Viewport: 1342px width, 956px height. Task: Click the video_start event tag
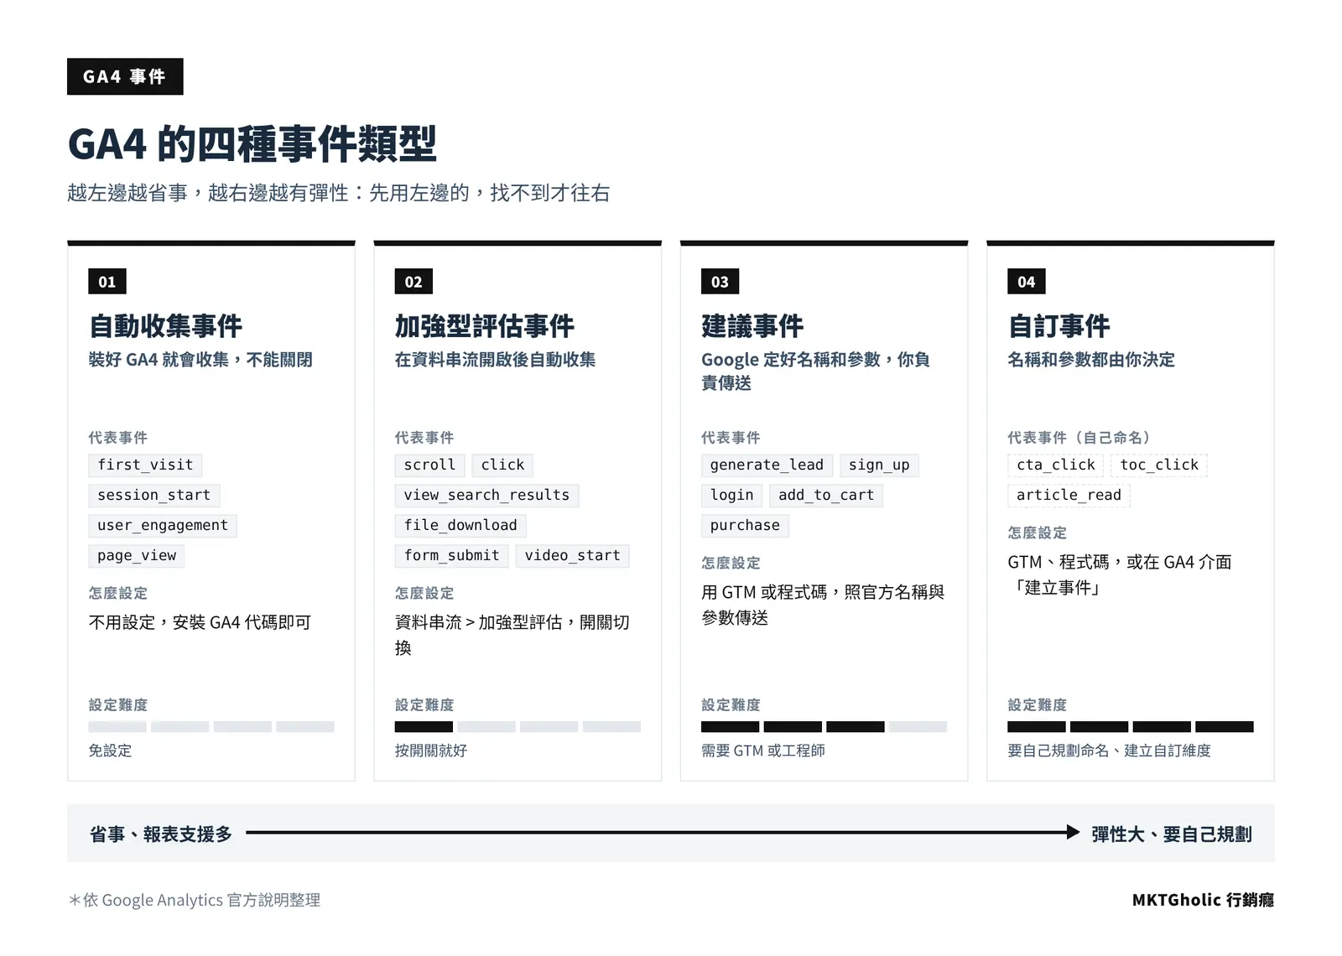click(572, 555)
